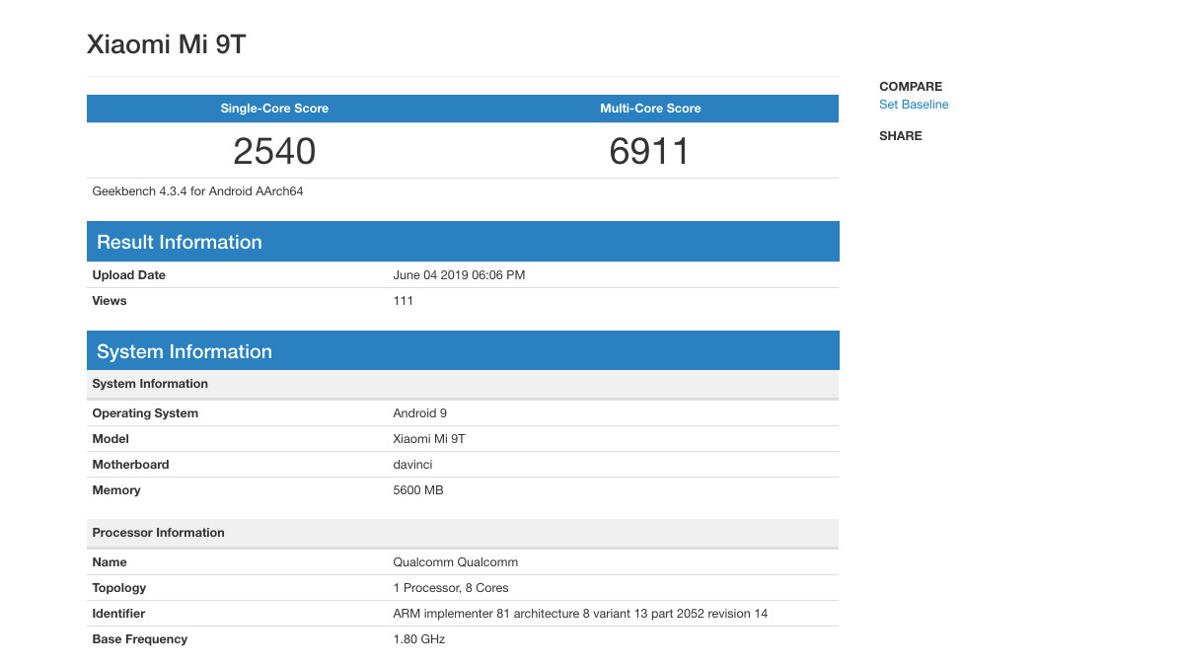Click the Name label in Processor Information
Viewport: 1184px width, 666px height.
[x=110, y=562]
